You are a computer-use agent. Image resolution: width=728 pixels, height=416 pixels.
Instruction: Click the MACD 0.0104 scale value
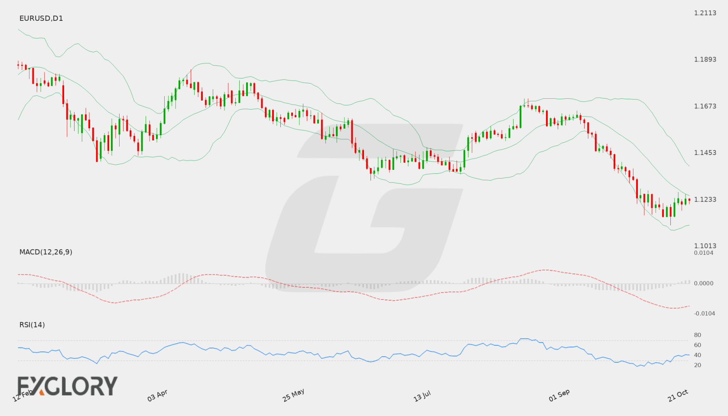tap(704, 253)
